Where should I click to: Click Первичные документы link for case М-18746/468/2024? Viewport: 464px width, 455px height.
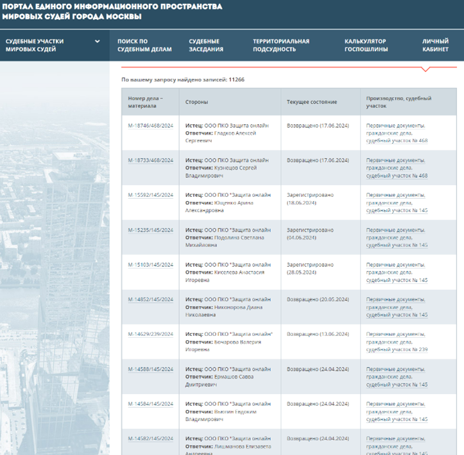[x=395, y=126]
